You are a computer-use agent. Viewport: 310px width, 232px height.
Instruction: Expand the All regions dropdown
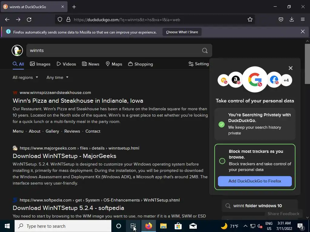pyautogui.click(x=25, y=77)
